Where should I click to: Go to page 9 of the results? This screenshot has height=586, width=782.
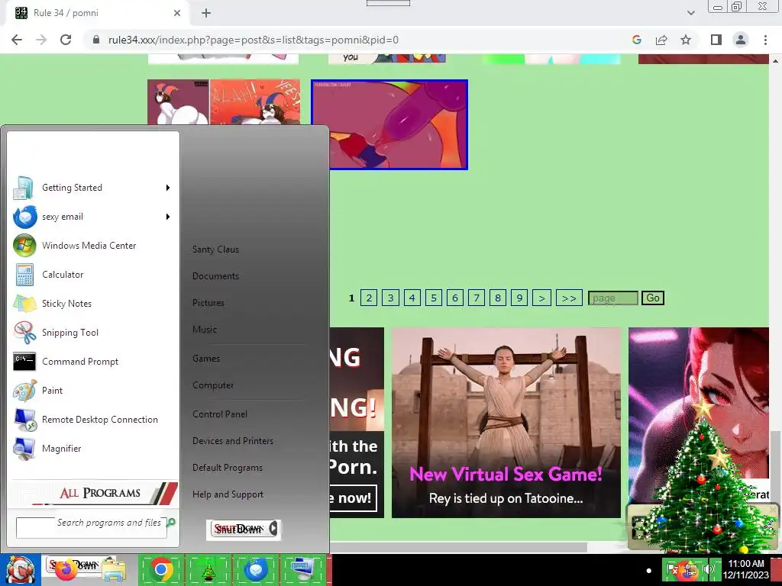[x=519, y=298]
